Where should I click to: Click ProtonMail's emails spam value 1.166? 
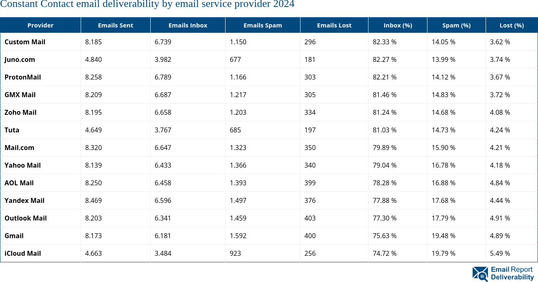238,77
